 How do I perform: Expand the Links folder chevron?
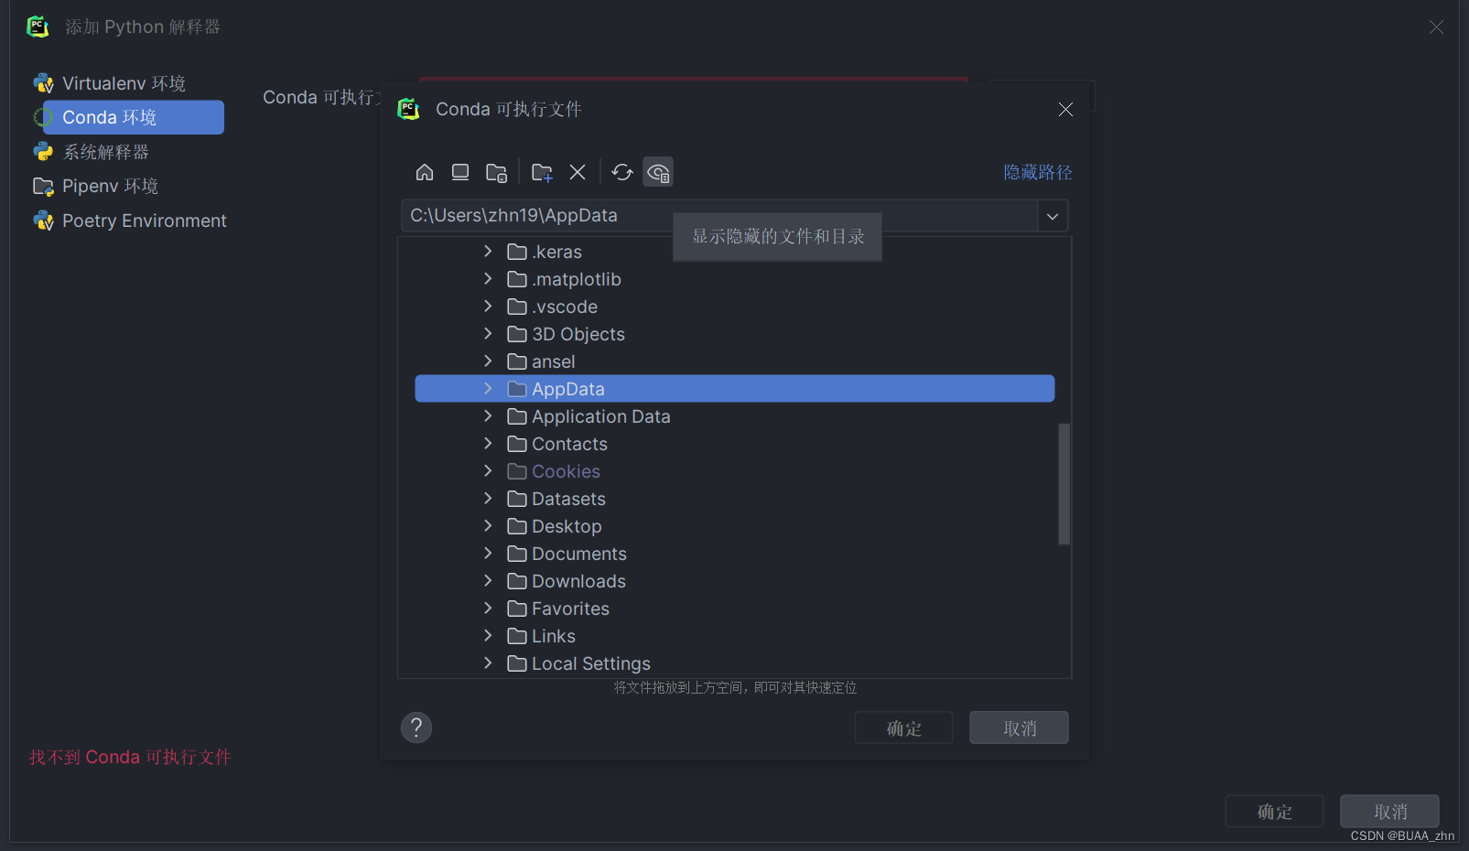pos(488,635)
